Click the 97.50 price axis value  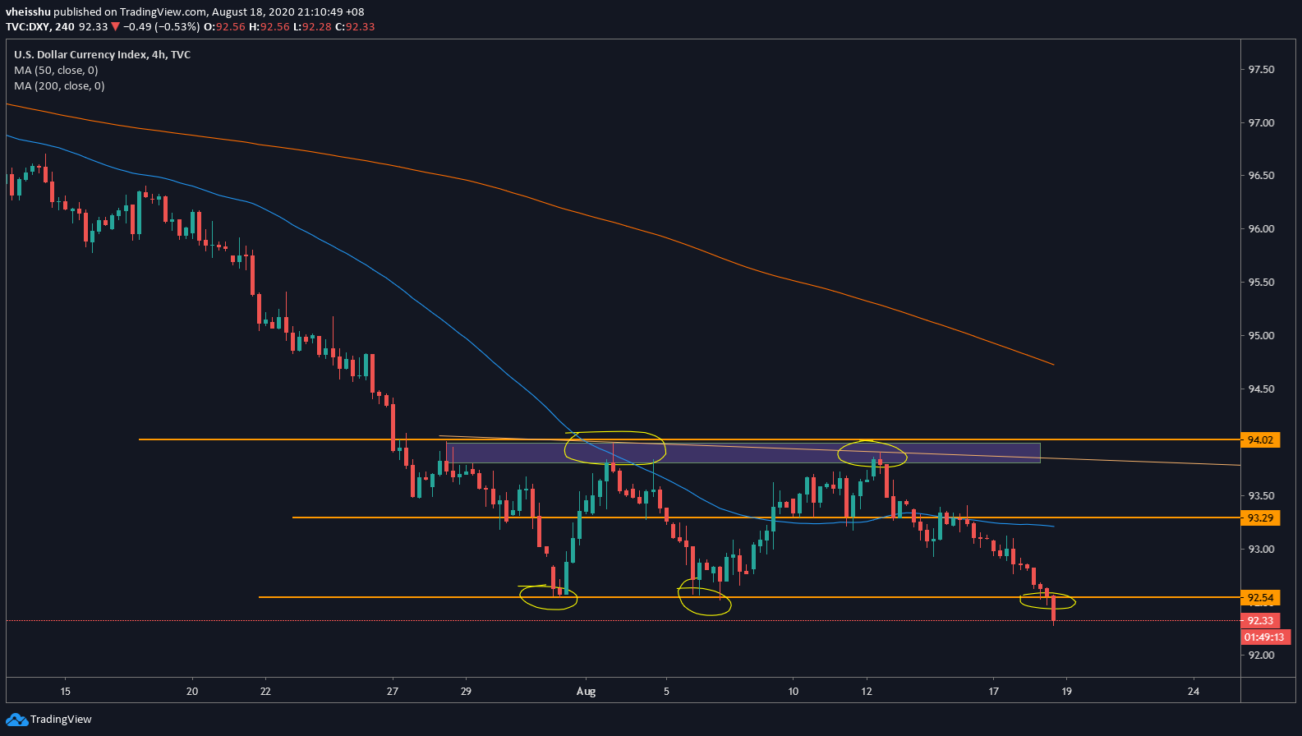click(x=1261, y=70)
